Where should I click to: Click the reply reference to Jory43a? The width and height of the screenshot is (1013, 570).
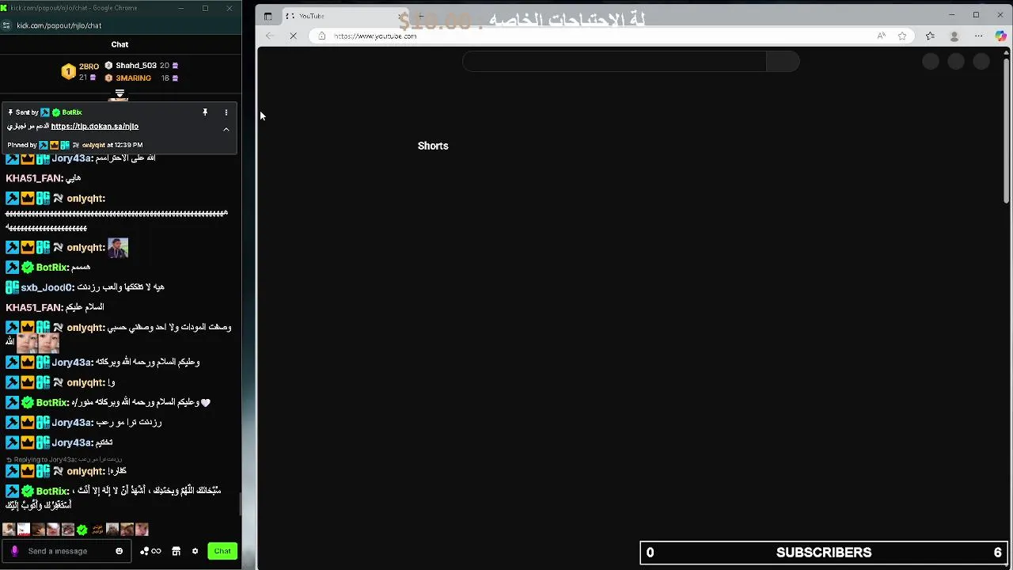click(x=64, y=459)
